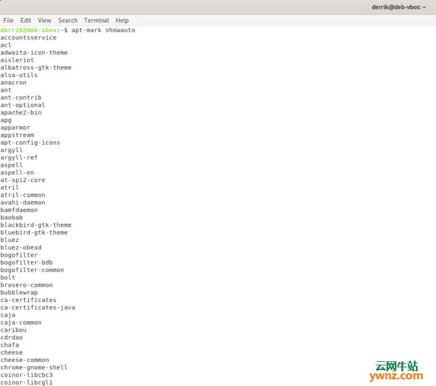This screenshot has width=436, height=386.
Task: Select the accountsservice line
Action: [29, 37]
